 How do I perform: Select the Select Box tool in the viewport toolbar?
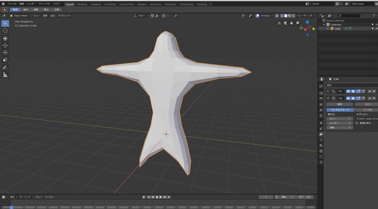pos(5,24)
